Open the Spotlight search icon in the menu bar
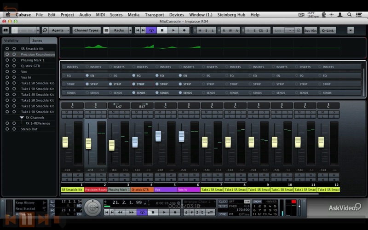 click(x=349, y=15)
